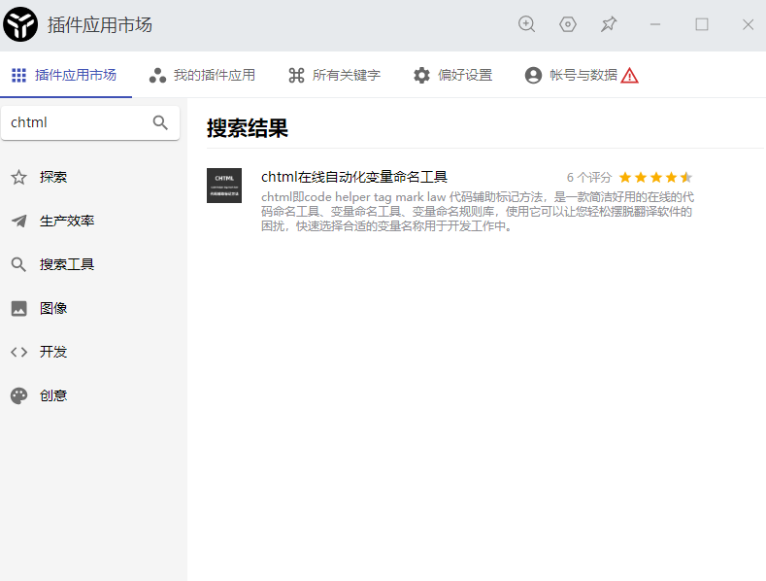Click the three-dots icon beside 我的插件应用

coord(157,76)
